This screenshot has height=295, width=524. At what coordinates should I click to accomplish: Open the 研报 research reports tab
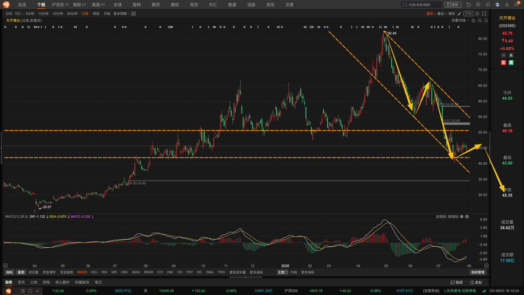click(46, 282)
